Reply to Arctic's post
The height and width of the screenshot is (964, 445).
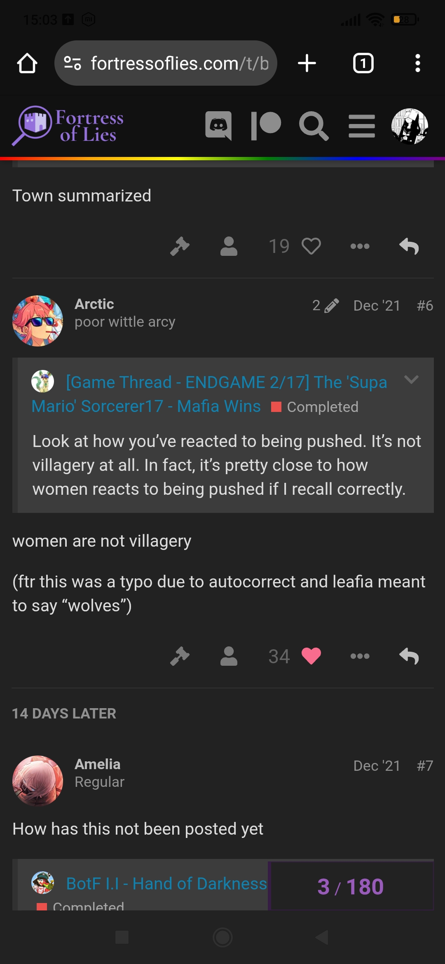click(409, 656)
